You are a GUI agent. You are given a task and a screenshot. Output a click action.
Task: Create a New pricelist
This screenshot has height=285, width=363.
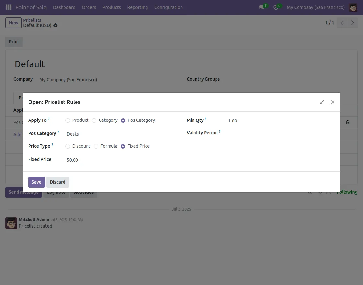13,23
